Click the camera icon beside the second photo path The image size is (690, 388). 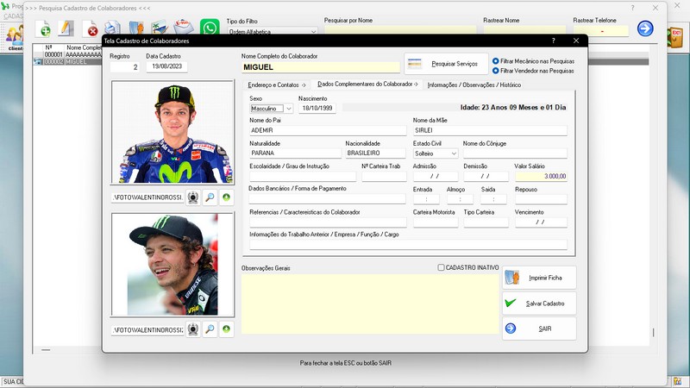tap(192, 329)
